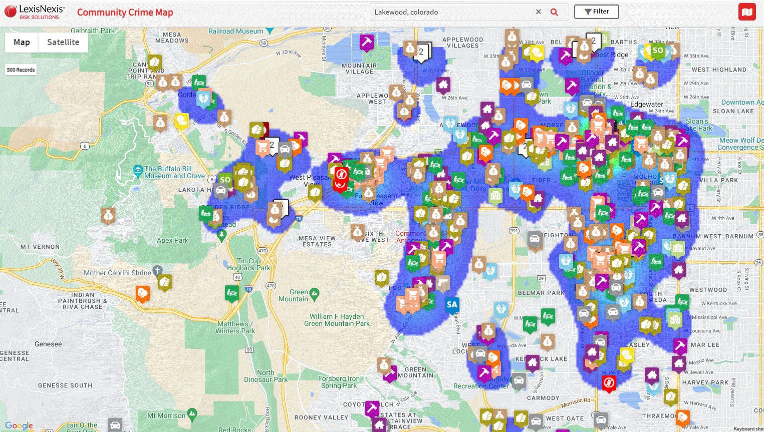Select money bag marker above Mt Vernon
The width and height of the screenshot is (764, 432).
108,216
